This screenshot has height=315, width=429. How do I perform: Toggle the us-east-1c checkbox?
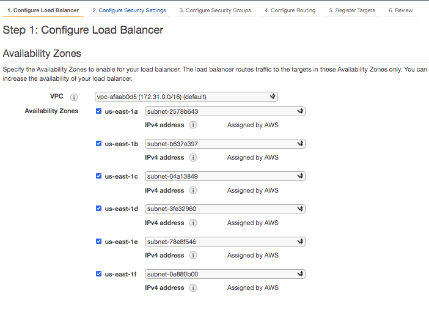[x=99, y=176]
